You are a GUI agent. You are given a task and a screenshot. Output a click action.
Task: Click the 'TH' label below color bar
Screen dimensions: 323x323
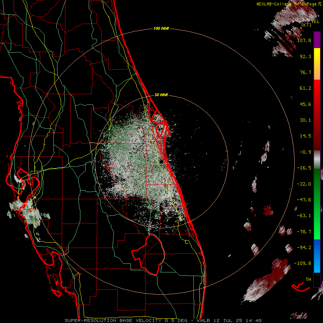[308, 280]
